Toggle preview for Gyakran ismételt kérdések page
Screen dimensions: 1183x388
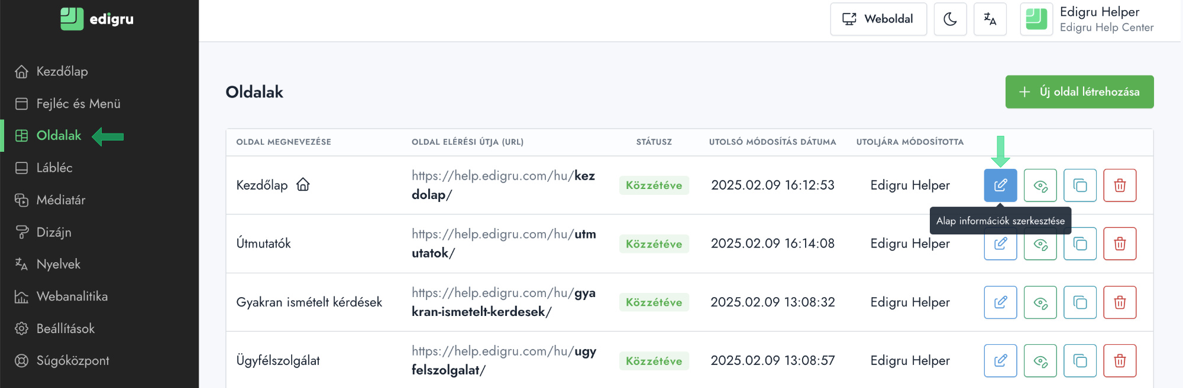(x=1040, y=302)
